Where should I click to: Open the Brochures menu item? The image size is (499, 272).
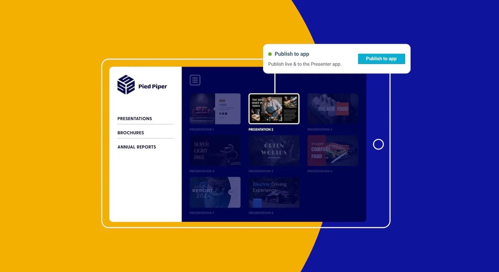(131, 133)
